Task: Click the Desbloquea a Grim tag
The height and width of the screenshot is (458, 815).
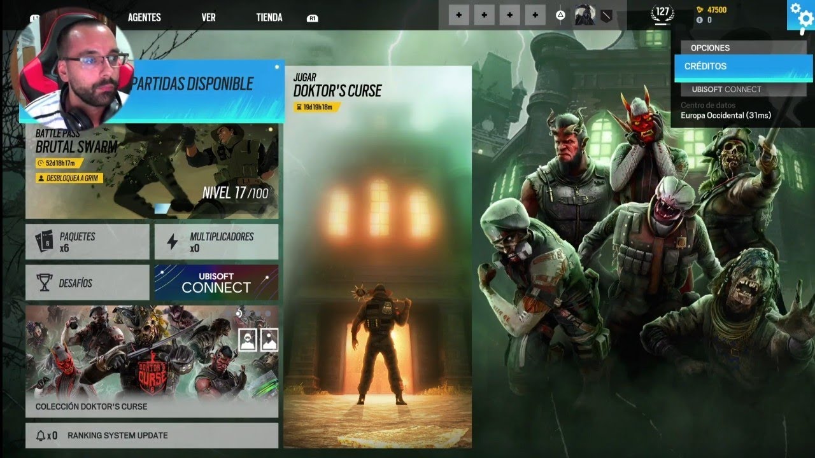Action: click(x=69, y=178)
